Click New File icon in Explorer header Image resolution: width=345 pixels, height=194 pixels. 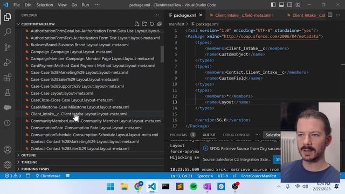coord(136,24)
